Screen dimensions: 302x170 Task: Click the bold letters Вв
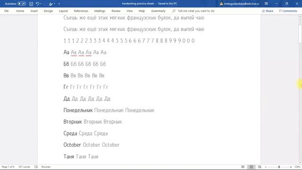66,76
